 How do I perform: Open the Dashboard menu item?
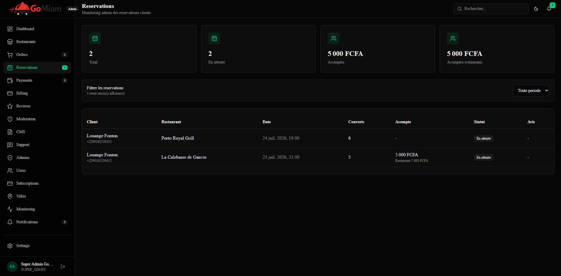37,29
